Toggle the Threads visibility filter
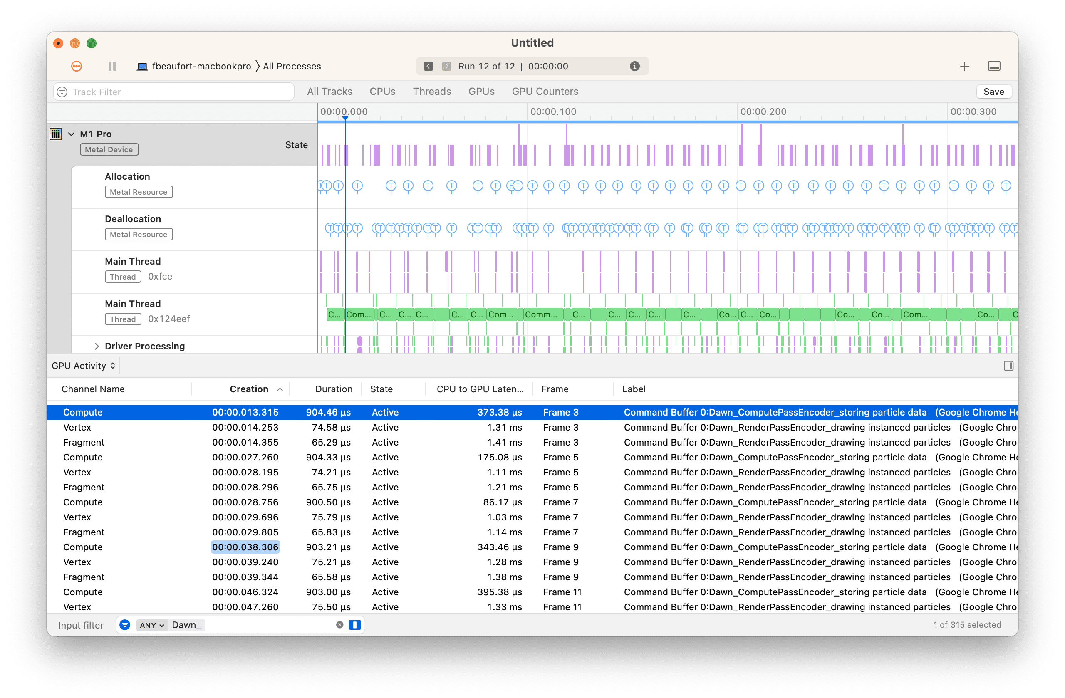The image size is (1065, 698). click(x=431, y=91)
